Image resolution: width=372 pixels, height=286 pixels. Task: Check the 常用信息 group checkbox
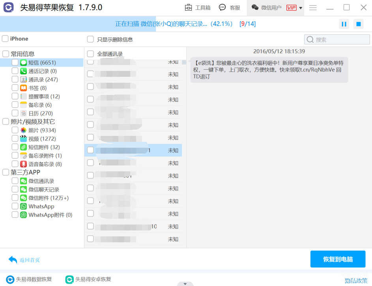coord(6,54)
